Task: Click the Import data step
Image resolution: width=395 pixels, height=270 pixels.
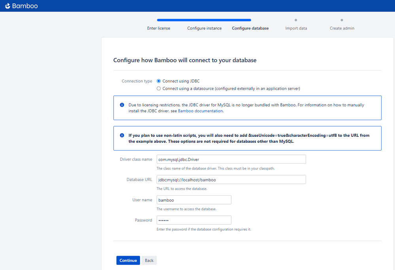Action: (x=296, y=28)
